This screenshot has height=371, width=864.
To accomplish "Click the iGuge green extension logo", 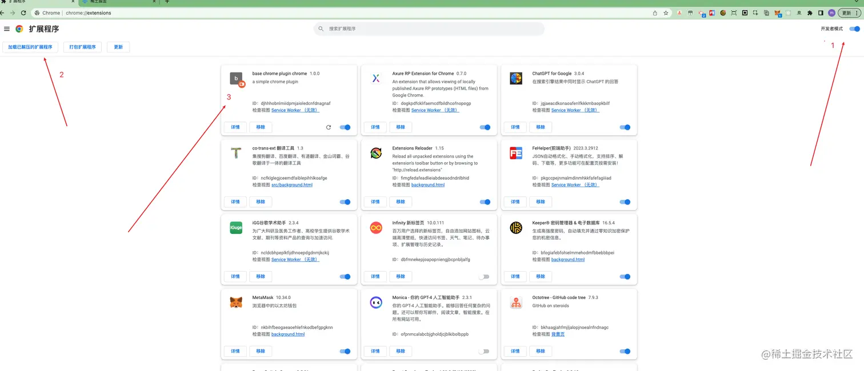I will click(x=236, y=228).
